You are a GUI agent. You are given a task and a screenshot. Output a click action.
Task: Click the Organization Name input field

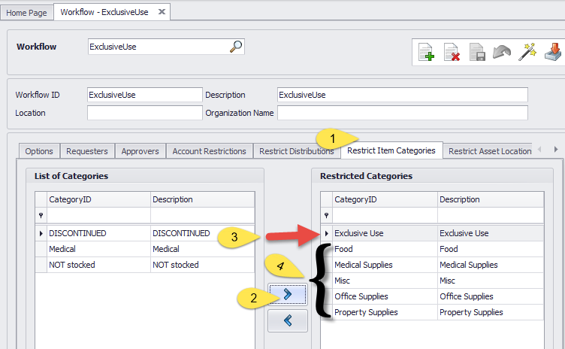402,114
